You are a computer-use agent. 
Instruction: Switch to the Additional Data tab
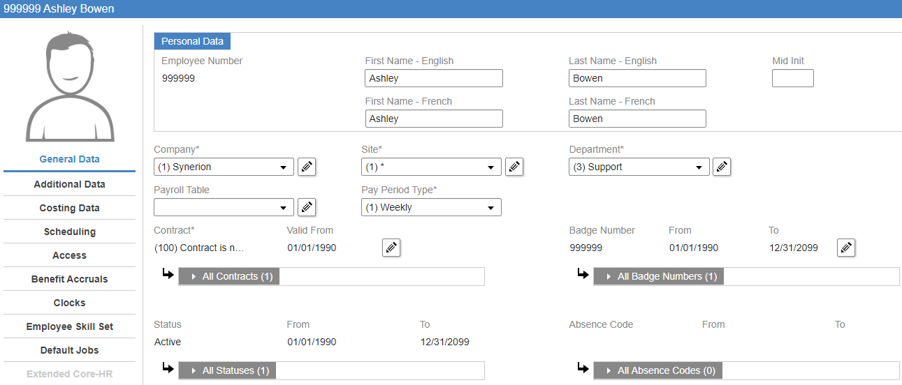69,184
